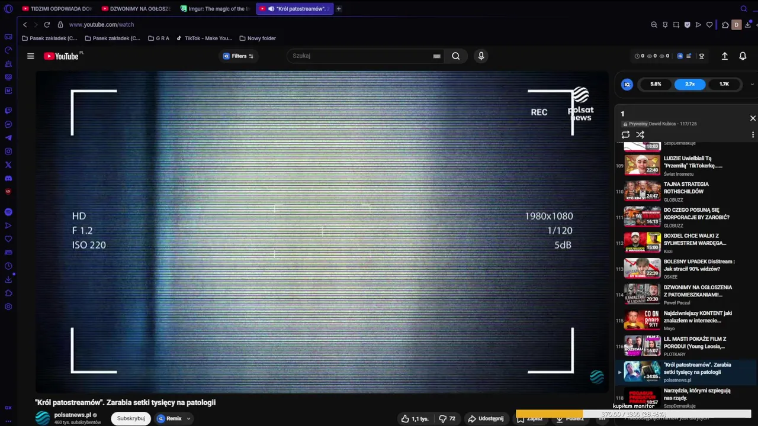
Task: Open DZWONIMY NA OGŁOSZENIA playlist item
Action: (686, 294)
